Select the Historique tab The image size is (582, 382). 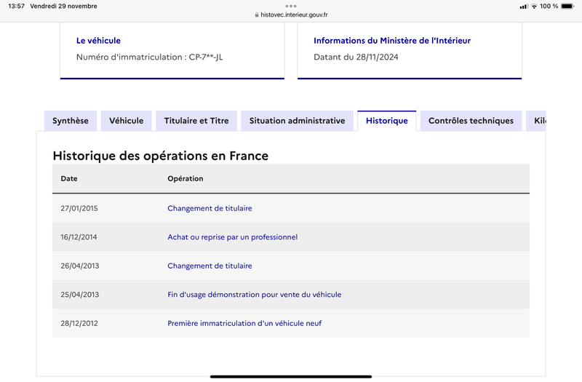(x=387, y=121)
